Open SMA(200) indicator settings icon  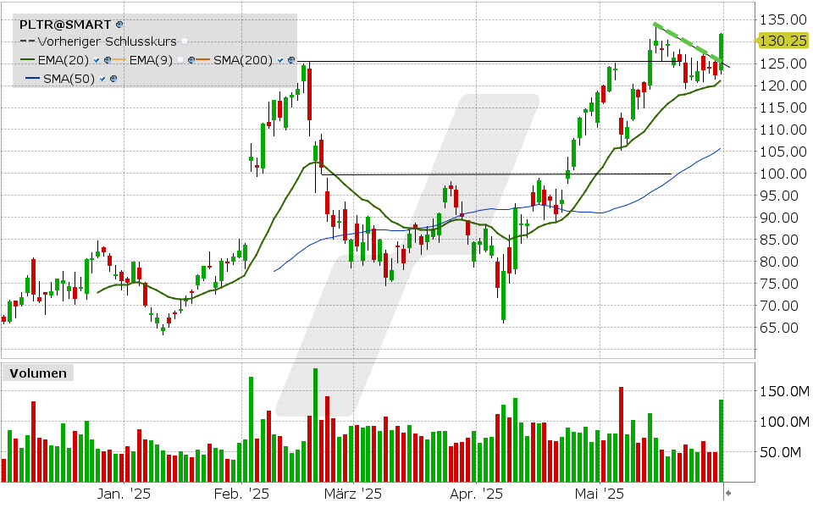pyautogui.click(x=291, y=60)
